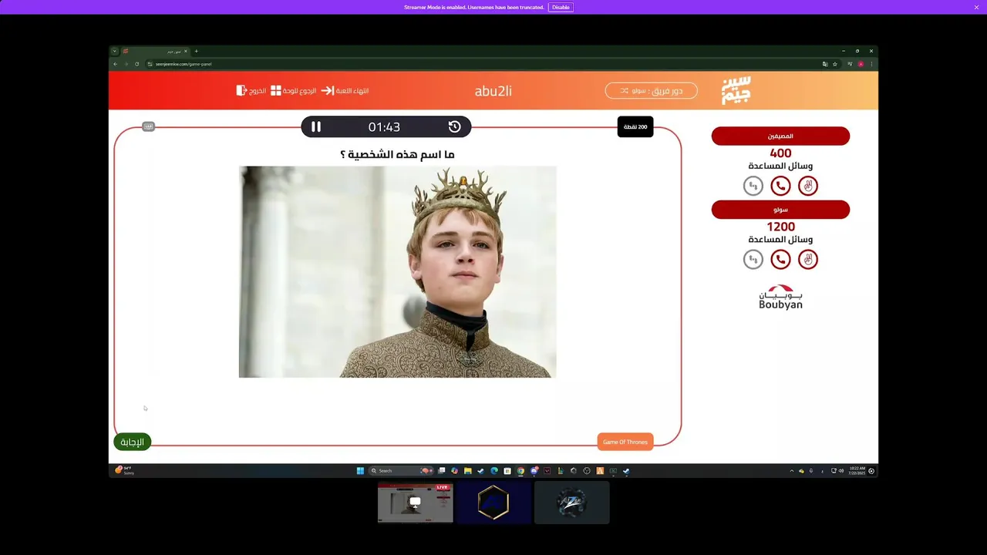Select the hexagon logo thumbnail

point(493,503)
